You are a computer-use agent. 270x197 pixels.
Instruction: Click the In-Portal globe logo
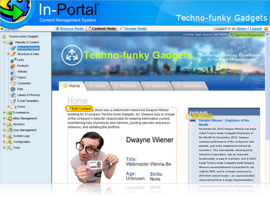click(15, 12)
